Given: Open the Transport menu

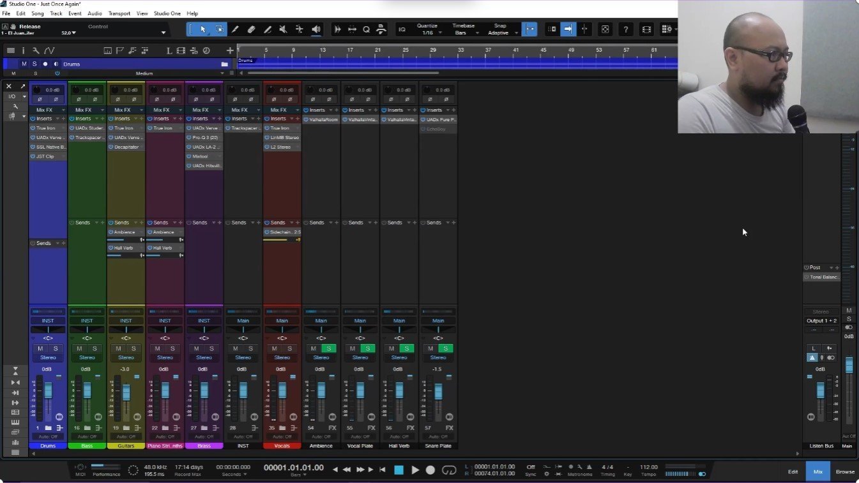Looking at the screenshot, I should coord(119,13).
